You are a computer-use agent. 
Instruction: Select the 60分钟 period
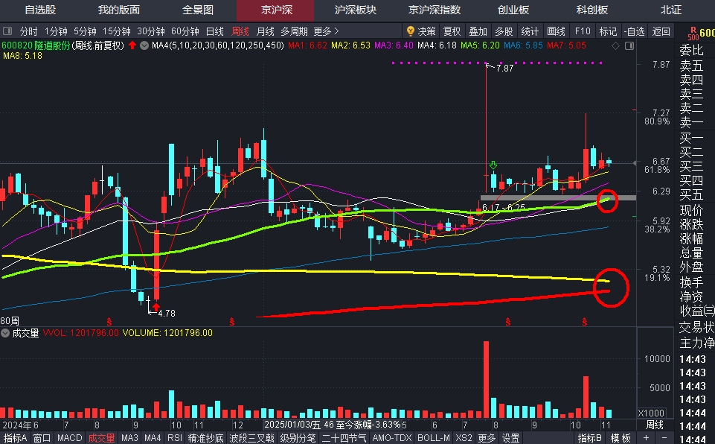point(185,31)
